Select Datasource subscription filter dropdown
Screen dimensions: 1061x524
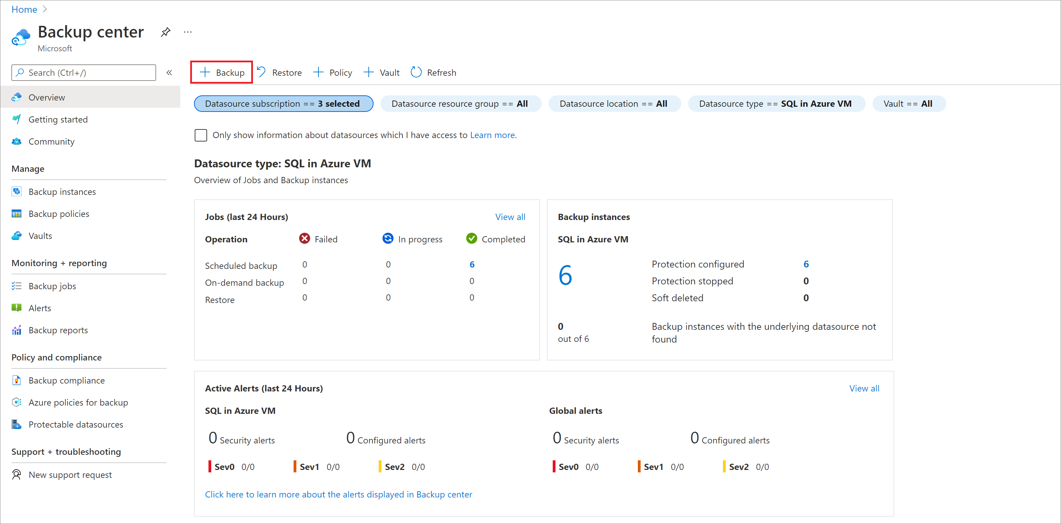pos(284,103)
